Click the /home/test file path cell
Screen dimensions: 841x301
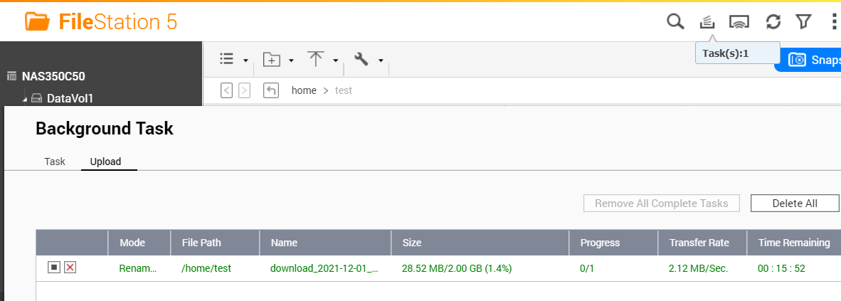pyautogui.click(x=206, y=268)
